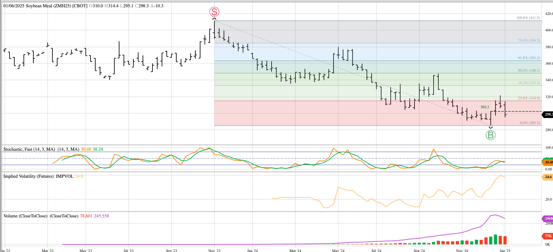The image size is (553, 252).
Task: Click the red S sell signal marker
Action: [x=214, y=12]
